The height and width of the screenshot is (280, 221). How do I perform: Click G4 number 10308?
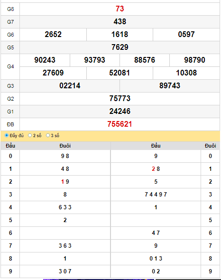[x=186, y=73]
